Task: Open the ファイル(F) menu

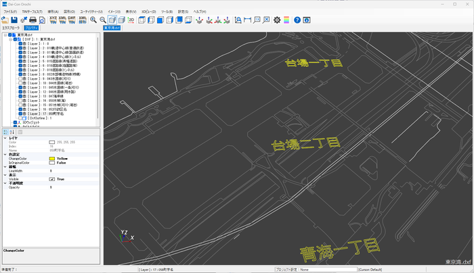Action: point(10,11)
